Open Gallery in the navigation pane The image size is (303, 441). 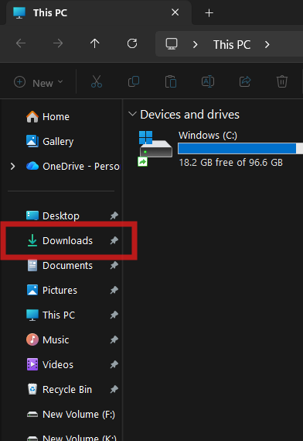point(50,141)
